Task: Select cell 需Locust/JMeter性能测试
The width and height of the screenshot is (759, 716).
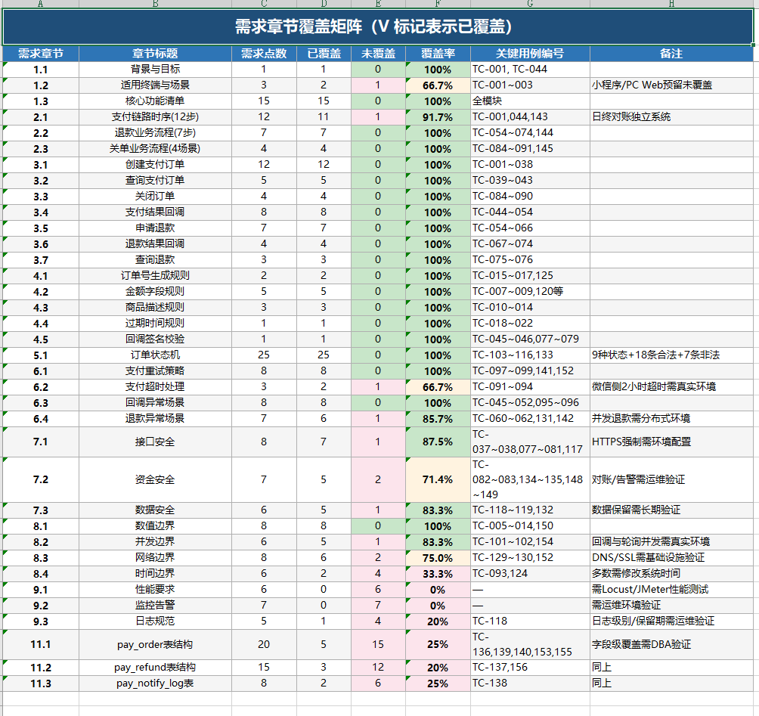Action: (671, 590)
